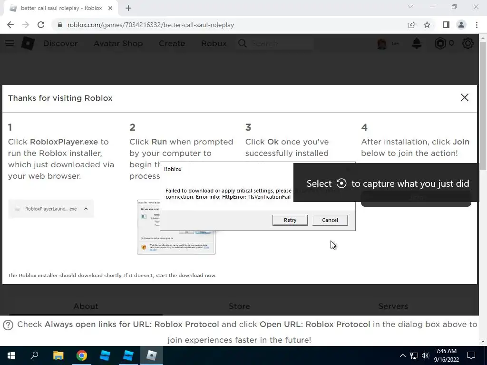This screenshot has height=365, width=487.
Task: Open the Robux balance icon
Action: pos(440,43)
